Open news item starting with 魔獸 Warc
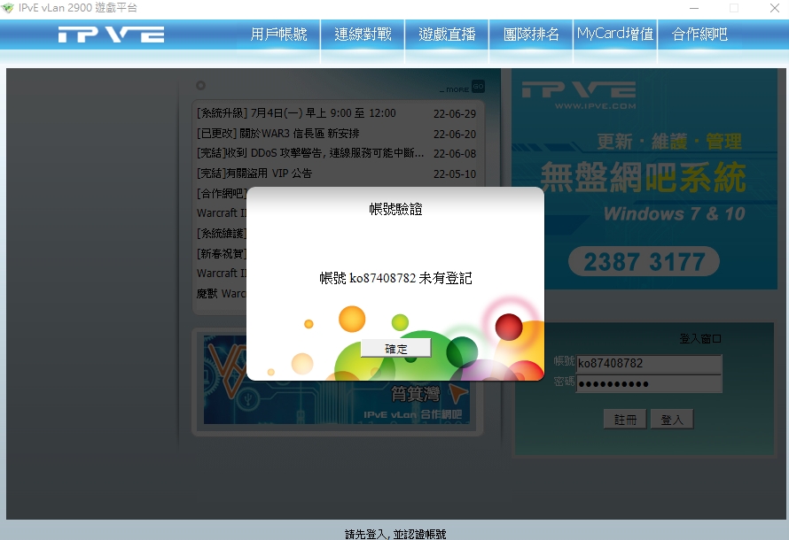The width and height of the screenshot is (789, 540). tap(222, 293)
